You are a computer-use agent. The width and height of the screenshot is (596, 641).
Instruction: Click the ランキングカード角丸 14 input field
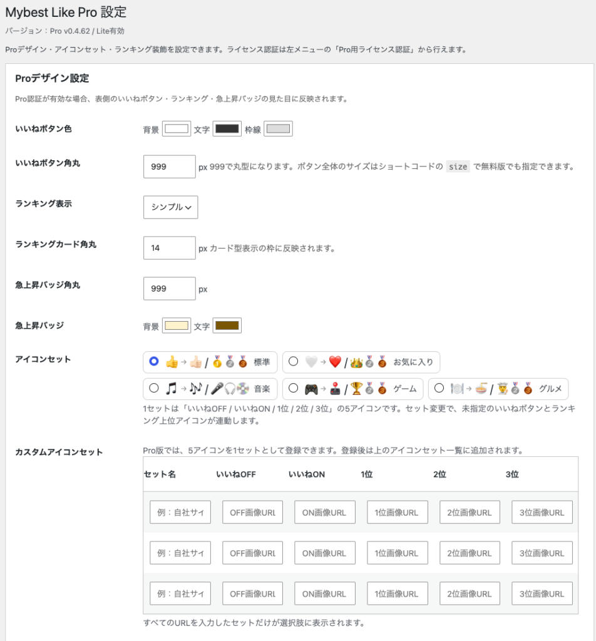coord(169,248)
